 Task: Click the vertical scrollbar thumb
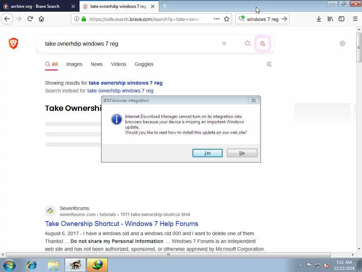[359, 47]
